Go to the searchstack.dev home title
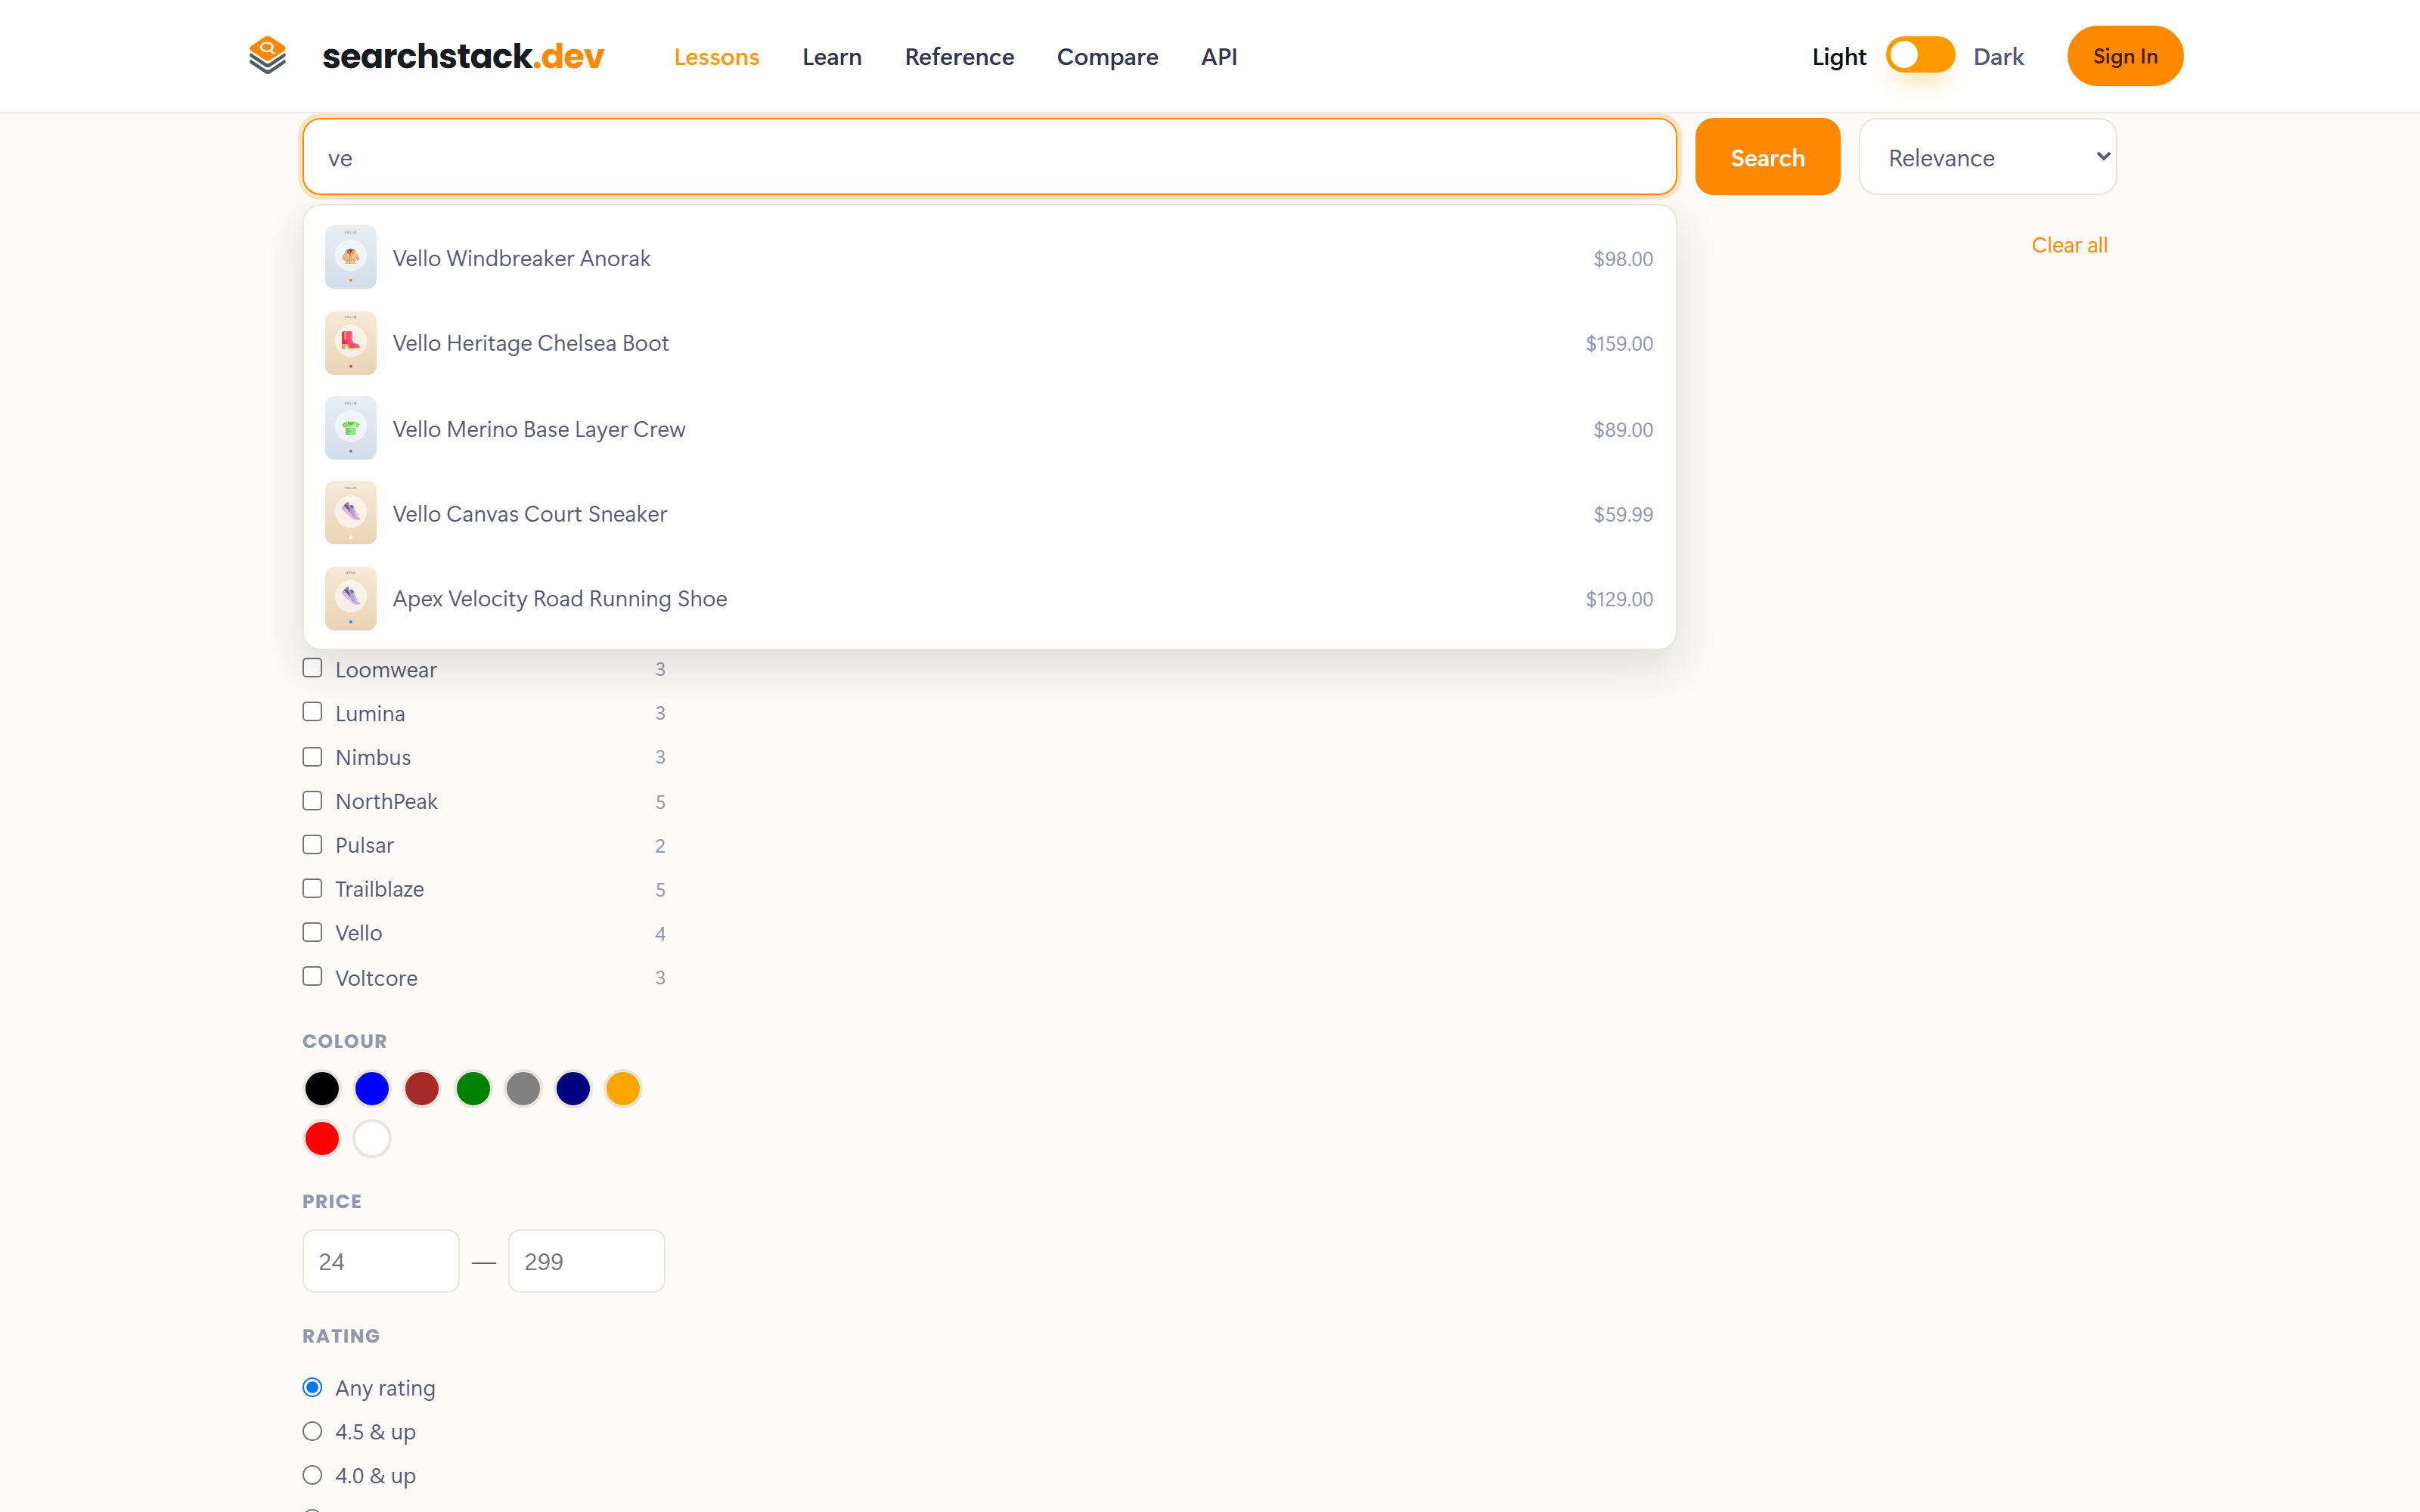Image resolution: width=2420 pixels, height=1512 pixels. pyautogui.click(x=463, y=56)
